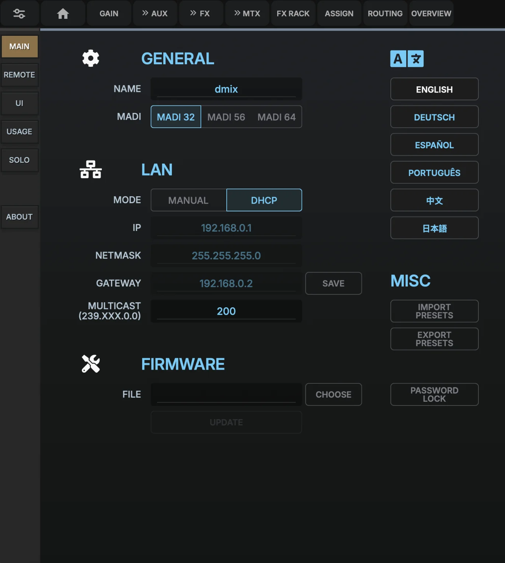Open the MTX tab
Image resolution: width=505 pixels, height=563 pixels.
(x=247, y=14)
